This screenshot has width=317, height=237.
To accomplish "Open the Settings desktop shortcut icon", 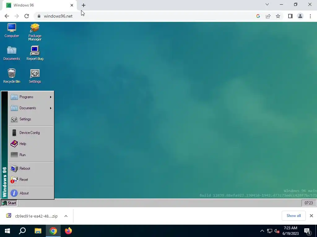I will (x=35, y=76).
